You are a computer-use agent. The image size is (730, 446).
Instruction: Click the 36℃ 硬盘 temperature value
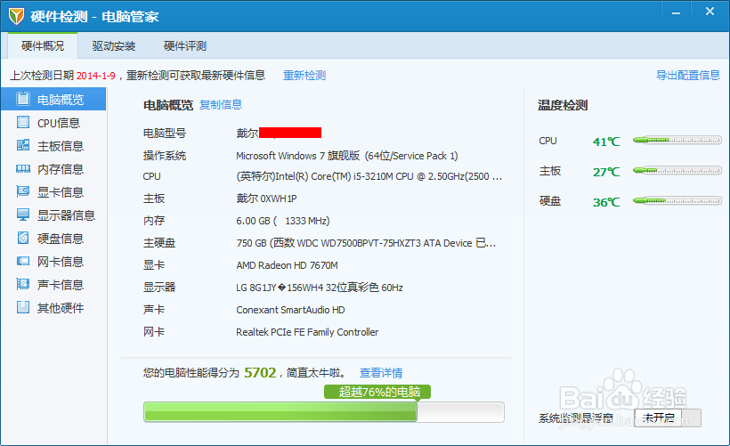(x=606, y=202)
